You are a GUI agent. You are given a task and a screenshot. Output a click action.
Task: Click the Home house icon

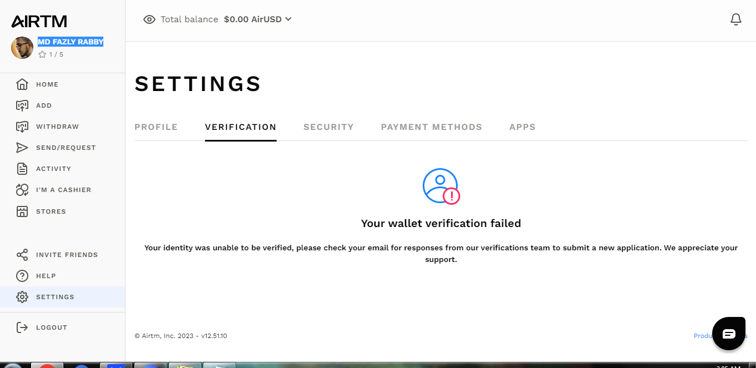click(22, 84)
